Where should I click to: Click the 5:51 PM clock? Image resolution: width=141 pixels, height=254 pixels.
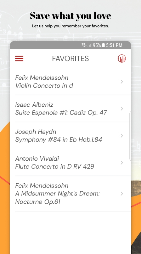(x=114, y=45)
